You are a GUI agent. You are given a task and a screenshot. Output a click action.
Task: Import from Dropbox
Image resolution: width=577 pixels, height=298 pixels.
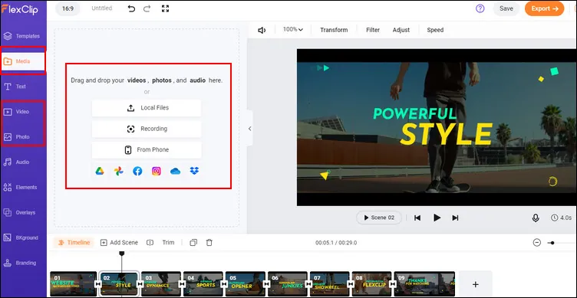[x=194, y=171]
